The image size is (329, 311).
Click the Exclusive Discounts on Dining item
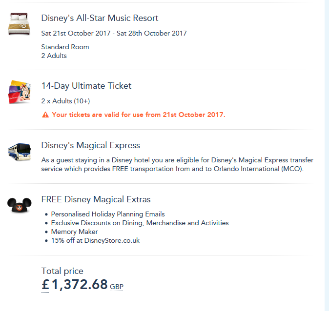pyautogui.click(x=140, y=223)
